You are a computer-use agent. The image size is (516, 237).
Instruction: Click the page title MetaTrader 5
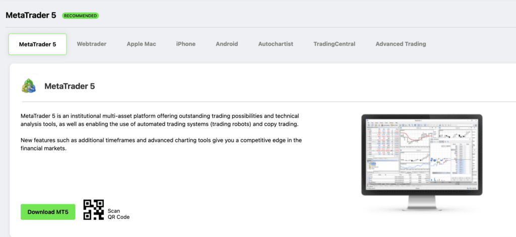[x=31, y=15]
